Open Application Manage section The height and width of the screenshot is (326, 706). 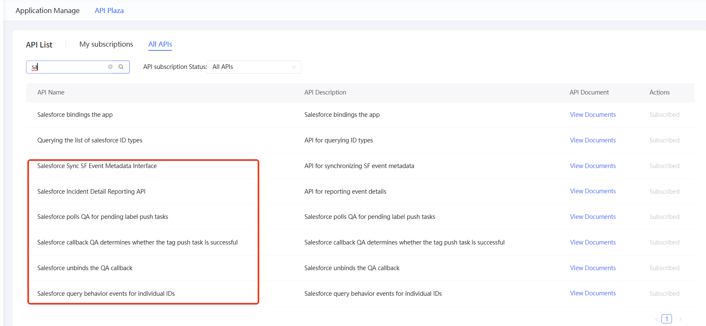(x=47, y=11)
